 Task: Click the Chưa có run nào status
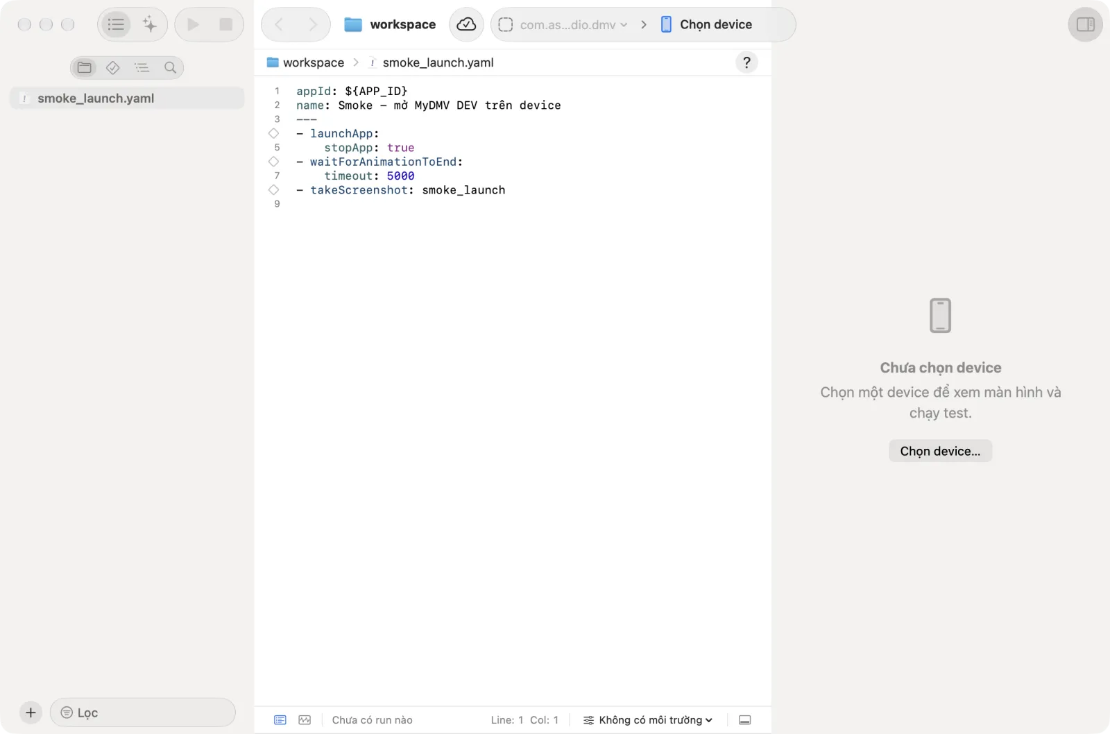tap(372, 720)
